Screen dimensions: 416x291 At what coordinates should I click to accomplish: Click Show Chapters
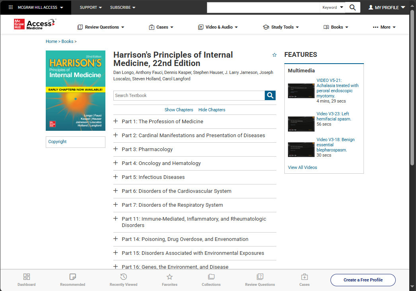pyautogui.click(x=179, y=110)
